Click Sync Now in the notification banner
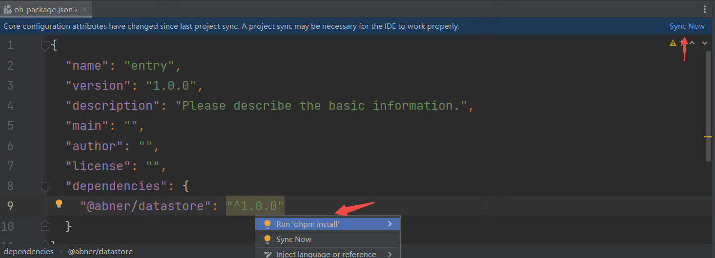The width and height of the screenshot is (715, 258). point(687,26)
